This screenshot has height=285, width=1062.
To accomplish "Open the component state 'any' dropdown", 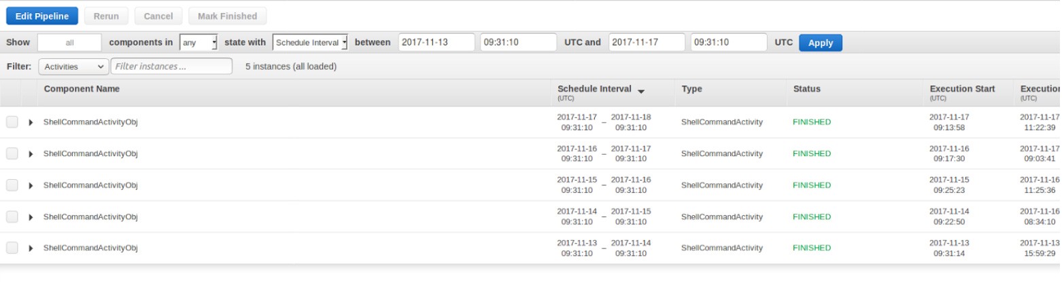I will [x=199, y=43].
